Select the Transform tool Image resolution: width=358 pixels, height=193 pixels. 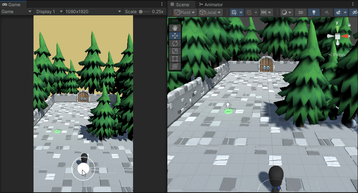coord(175,66)
